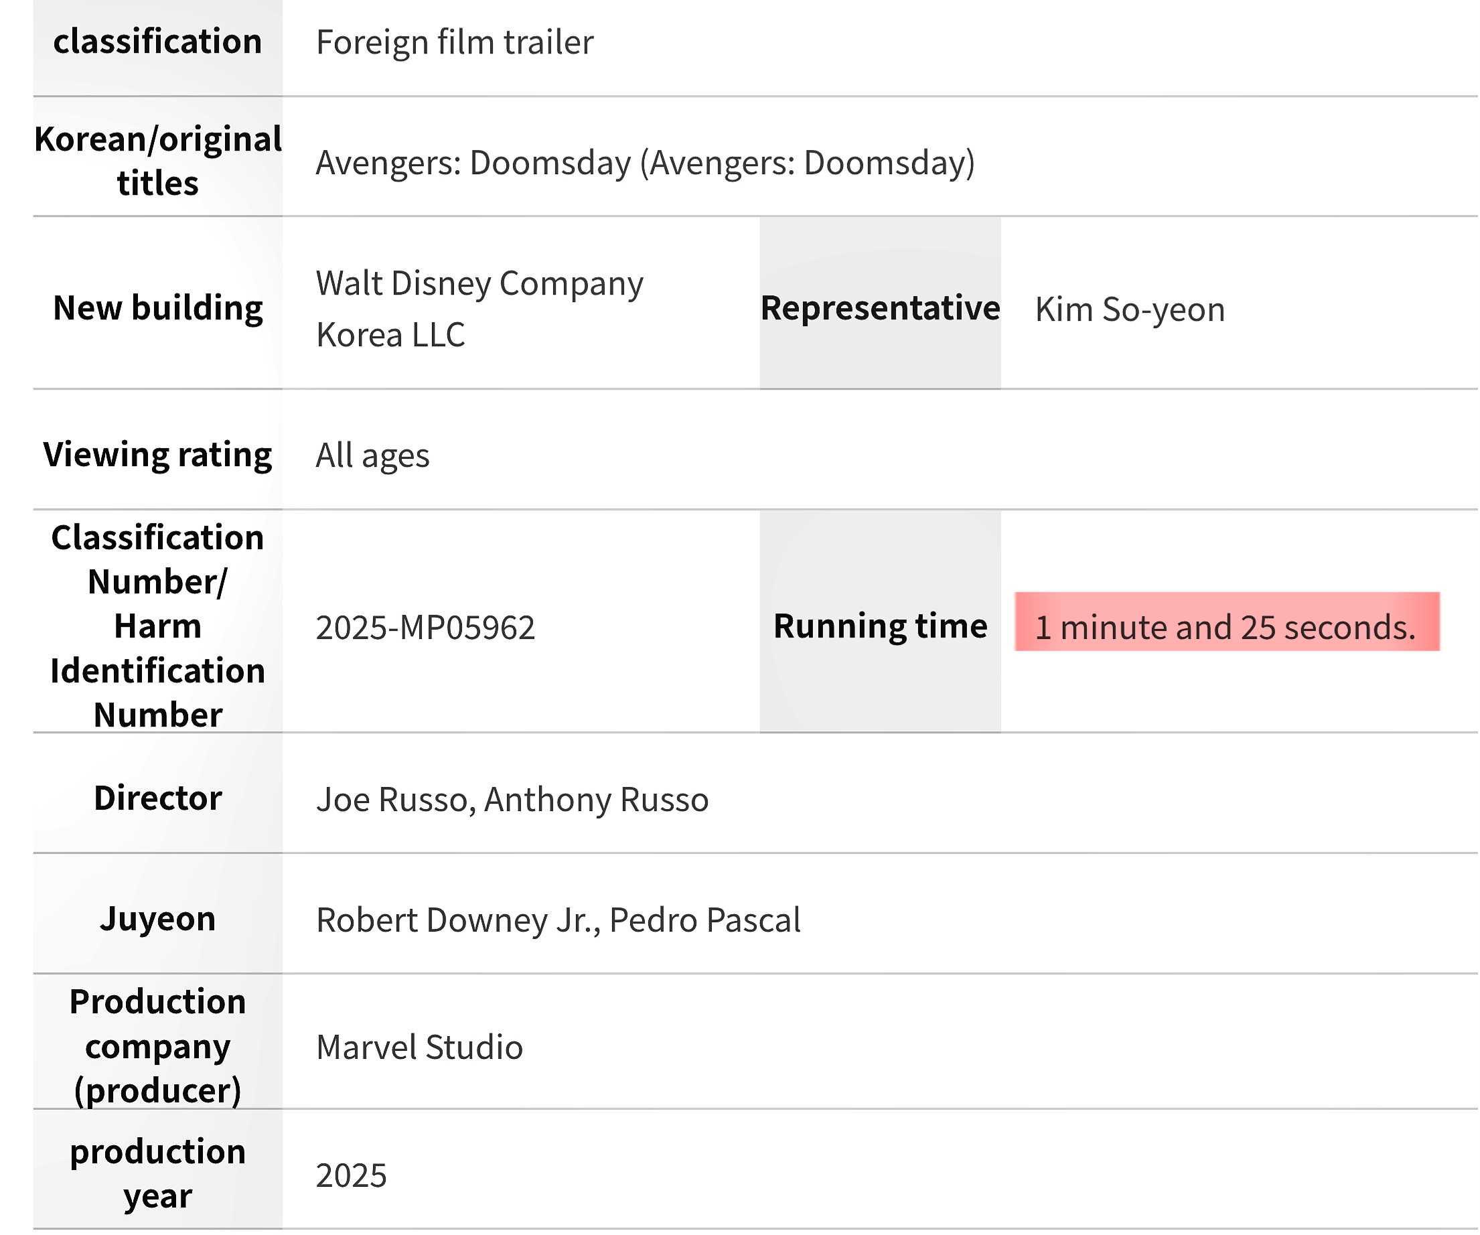Click the 'classification' row header

[157, 42]
